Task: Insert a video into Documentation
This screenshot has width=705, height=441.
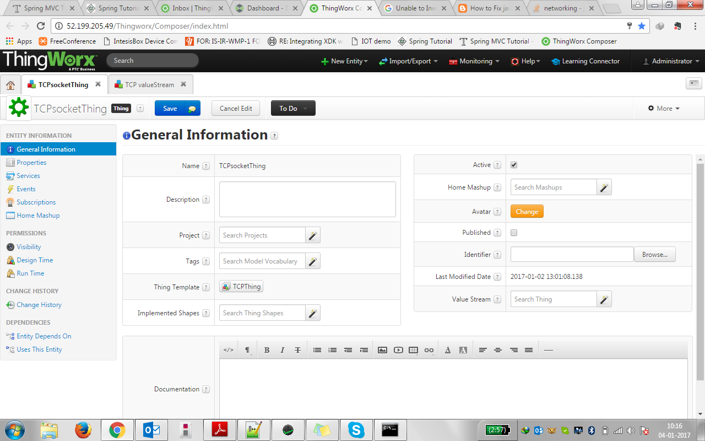Action: (x=398, y=350)
